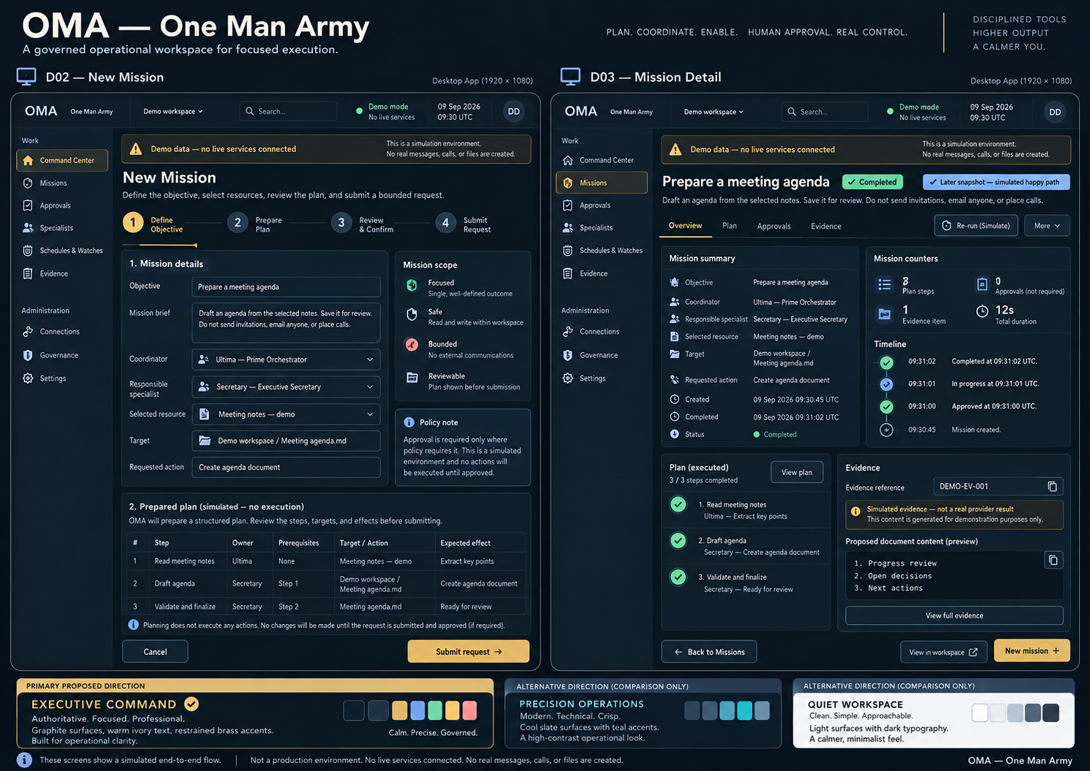Click Re-run (Simulate) button
Viewport: 1090px width, 771px height.
[x=975, y=226]
